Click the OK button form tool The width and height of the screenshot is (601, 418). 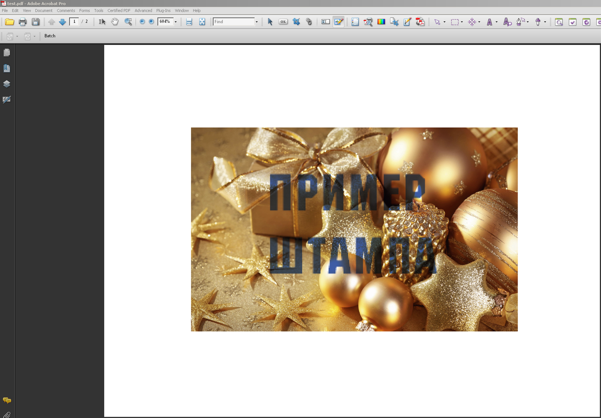click(x=283, y=22)
